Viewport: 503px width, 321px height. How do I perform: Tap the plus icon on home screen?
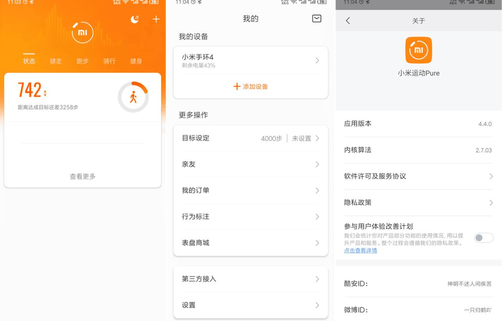156,19
